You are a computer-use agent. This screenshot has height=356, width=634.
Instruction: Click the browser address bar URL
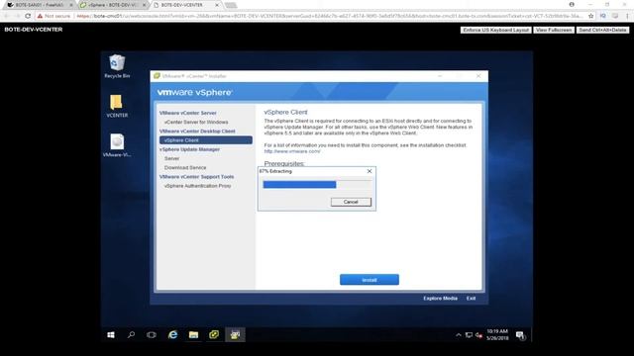tap(330, 16)
